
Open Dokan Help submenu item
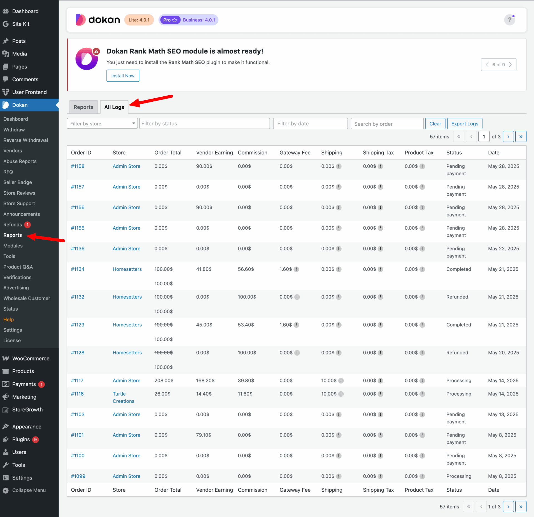coord(8,320)
